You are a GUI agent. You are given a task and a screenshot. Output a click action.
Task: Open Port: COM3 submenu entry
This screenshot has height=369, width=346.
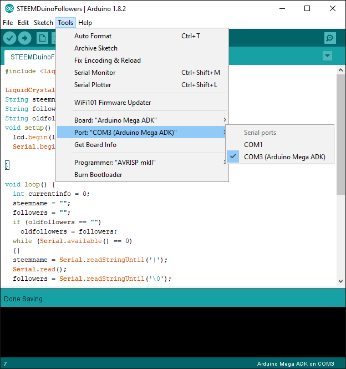(142, 132)
